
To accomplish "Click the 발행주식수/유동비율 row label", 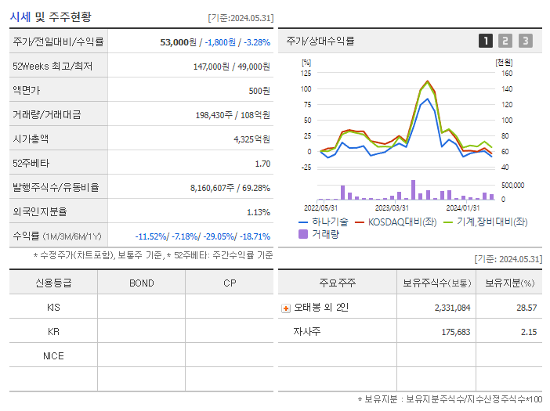I will coord(56,187).
